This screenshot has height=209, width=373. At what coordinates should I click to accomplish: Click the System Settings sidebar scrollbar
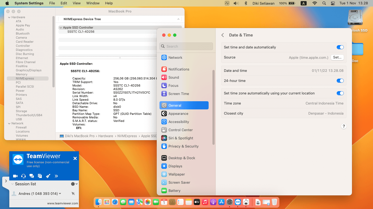(x=214, y=107)
